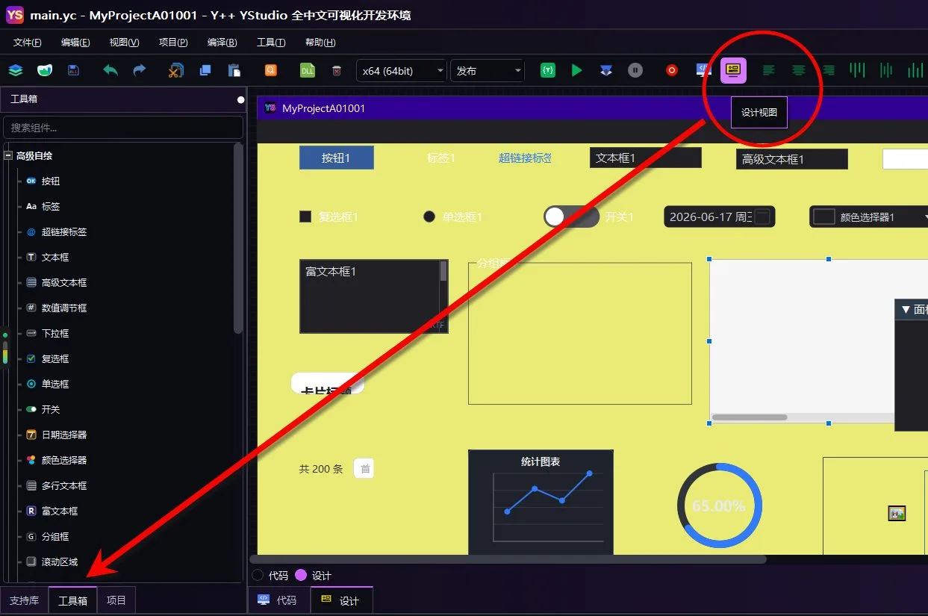928x616 pixels.
Task: Open the 2026-06-17 date picker calendar
Action: (762, 217)
